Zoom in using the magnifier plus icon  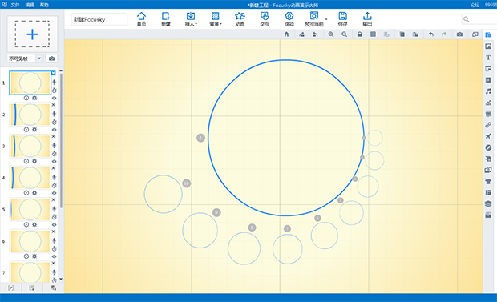pos(330,34)
